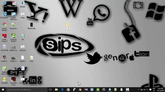Select the Original file desktop icon
The height and width of the screenshot is (92, 165).
pyautogui.click(x=13, y=70)
